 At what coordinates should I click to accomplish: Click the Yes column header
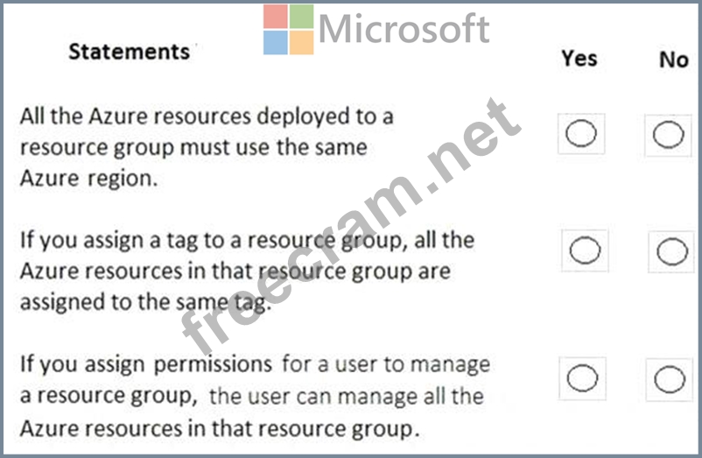click(579, 59)
